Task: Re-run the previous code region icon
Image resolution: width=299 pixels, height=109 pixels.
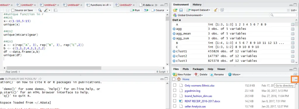Action: (x=146, y=10)
